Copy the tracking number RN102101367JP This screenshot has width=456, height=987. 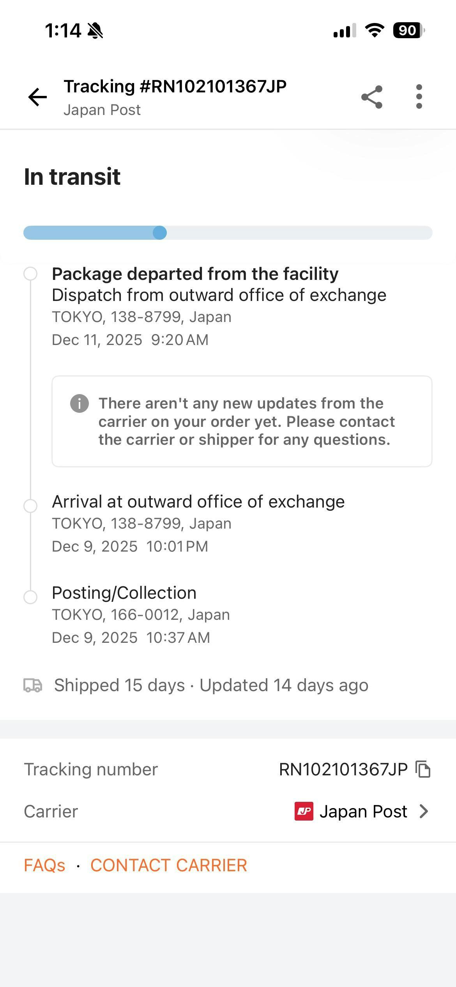(423, 769)
